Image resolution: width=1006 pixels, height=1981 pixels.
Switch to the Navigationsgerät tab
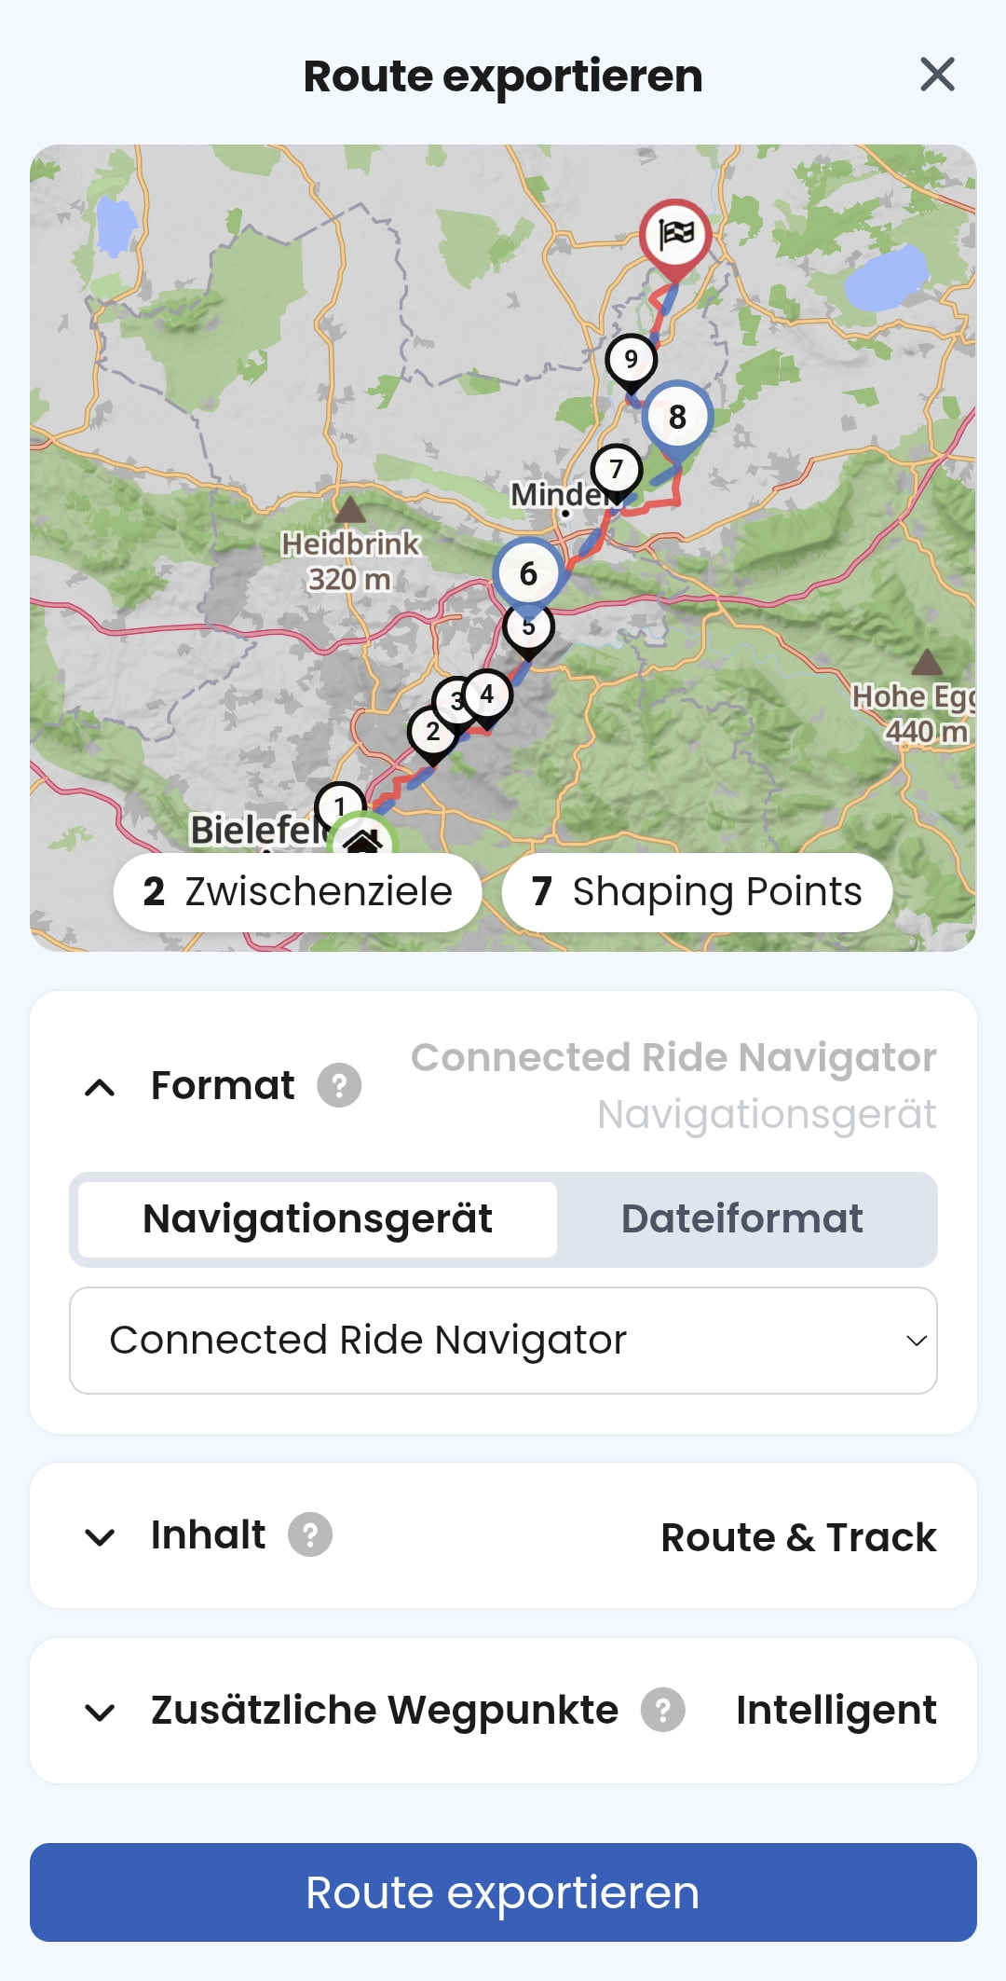pyautogui.click(x=318, y=1219)
